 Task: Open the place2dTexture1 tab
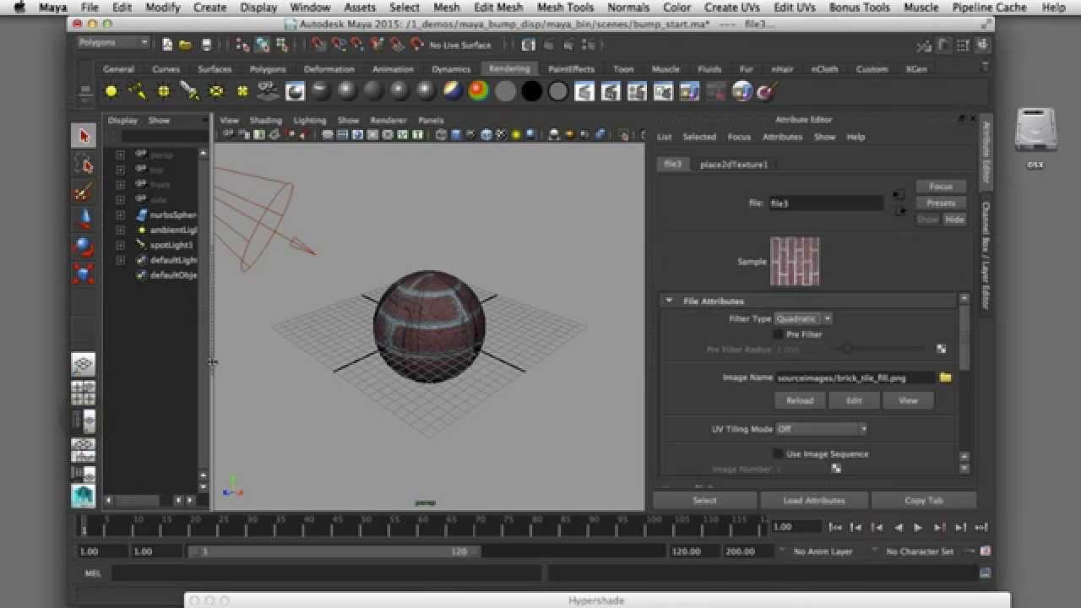point(734,165)
